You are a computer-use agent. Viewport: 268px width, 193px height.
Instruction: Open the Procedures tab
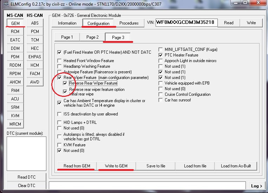pos(129,23)
